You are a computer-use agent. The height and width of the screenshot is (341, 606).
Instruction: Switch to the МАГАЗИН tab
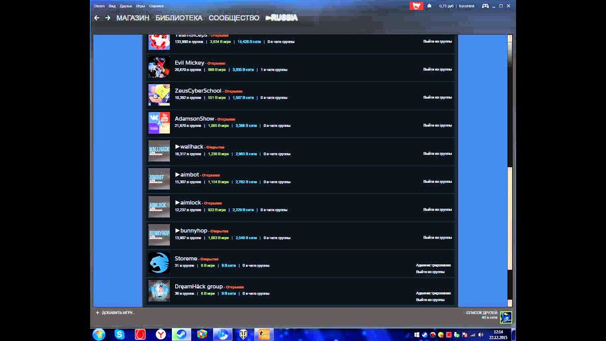click(x=133, y=18)
